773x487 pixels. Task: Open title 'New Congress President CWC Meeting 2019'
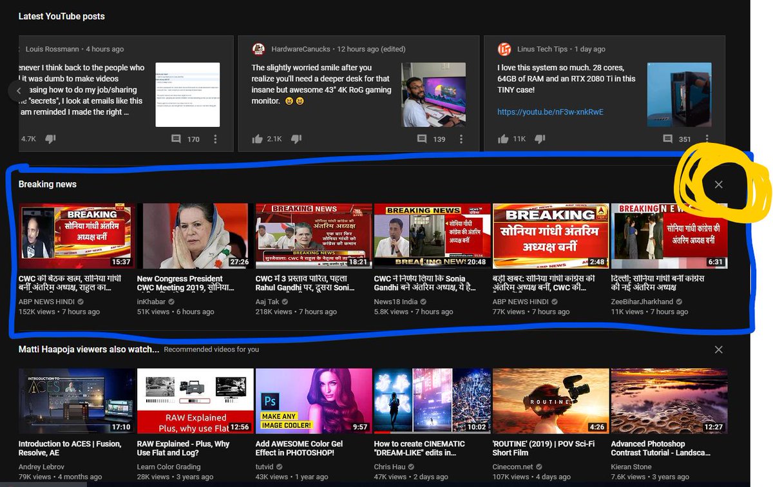(x=187, y=283)
